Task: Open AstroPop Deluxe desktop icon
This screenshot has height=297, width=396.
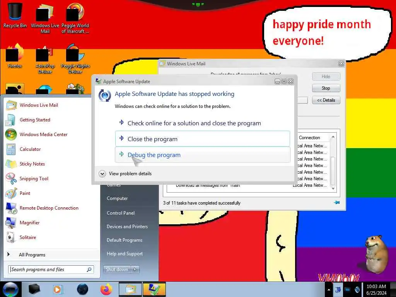Action: coord(45,59)
